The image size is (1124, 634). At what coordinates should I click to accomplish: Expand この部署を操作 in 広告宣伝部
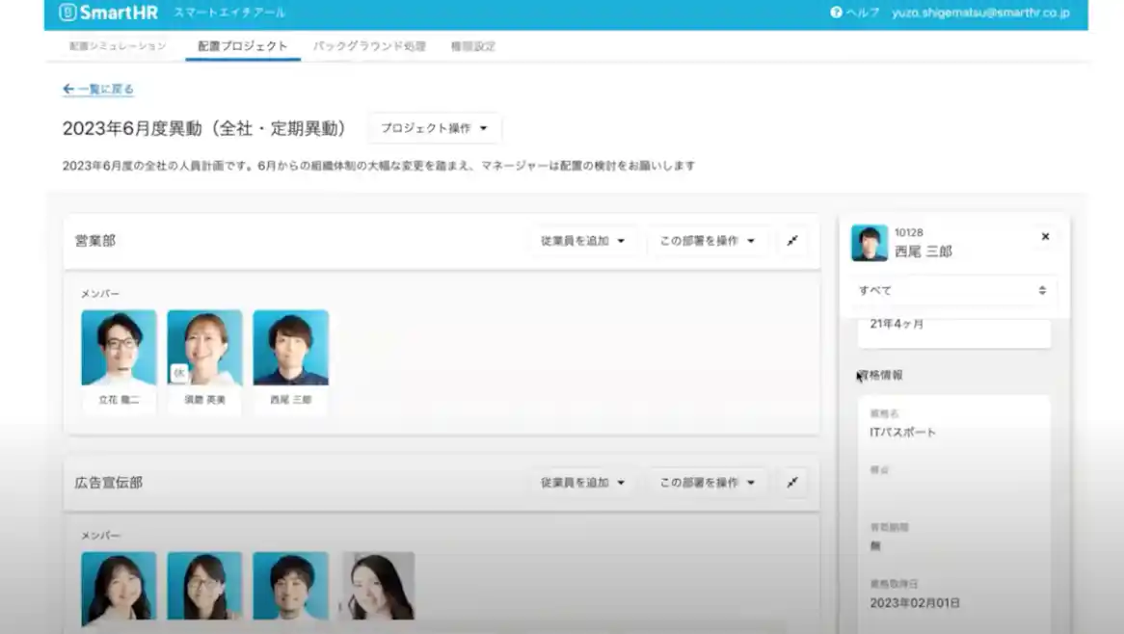707,483
